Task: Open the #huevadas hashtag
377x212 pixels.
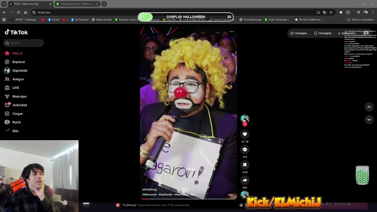Action: (181, 195)
